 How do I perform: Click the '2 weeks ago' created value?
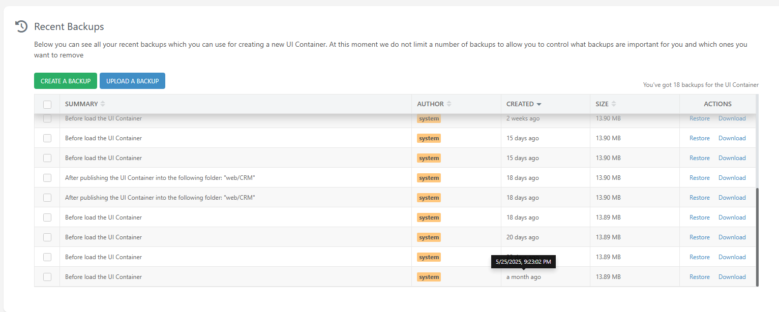click(523, 118)
